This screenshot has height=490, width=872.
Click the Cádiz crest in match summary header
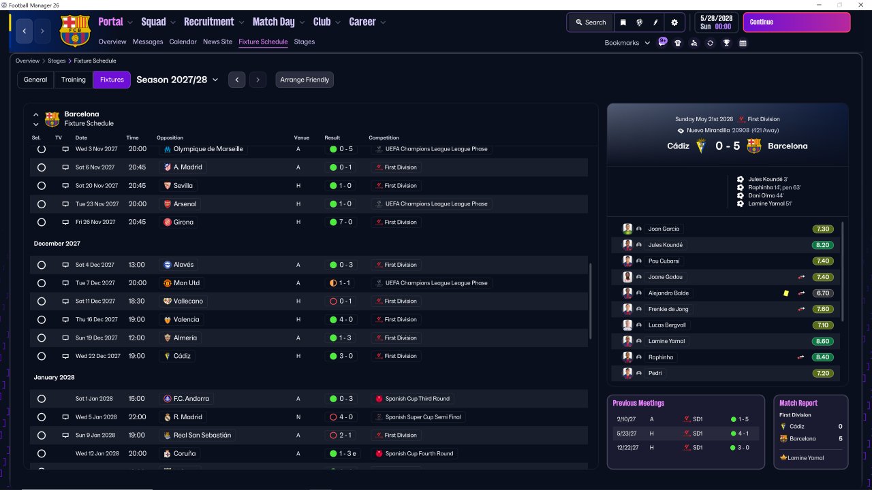(x=701, y=146)
